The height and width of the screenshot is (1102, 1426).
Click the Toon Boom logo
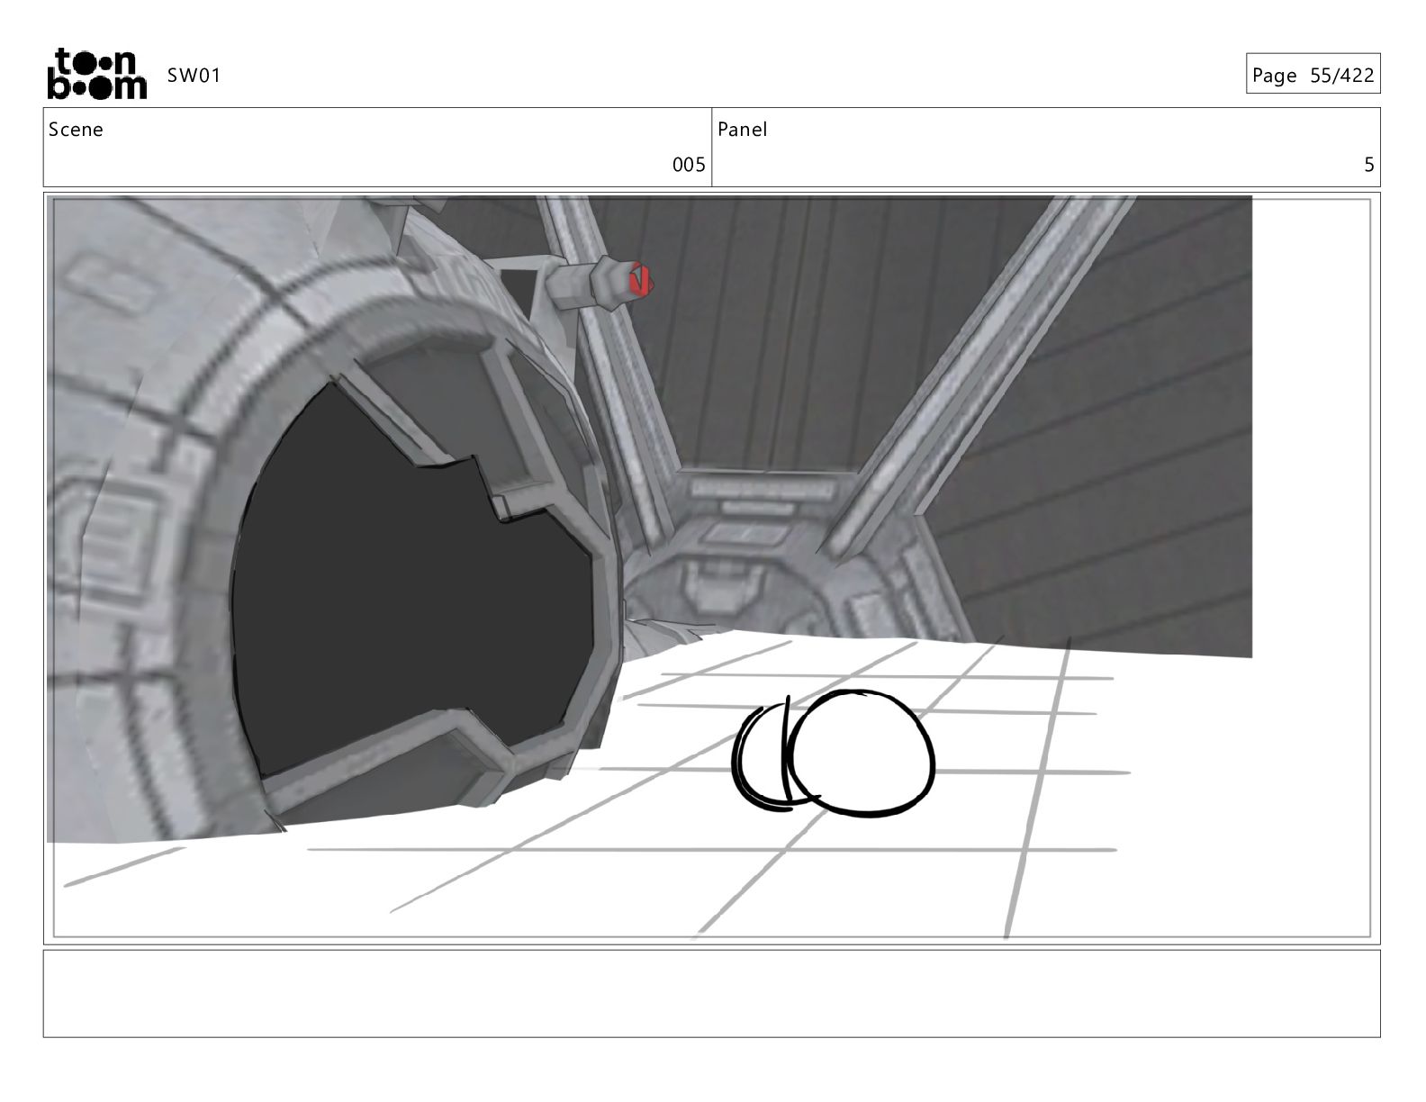96,74
